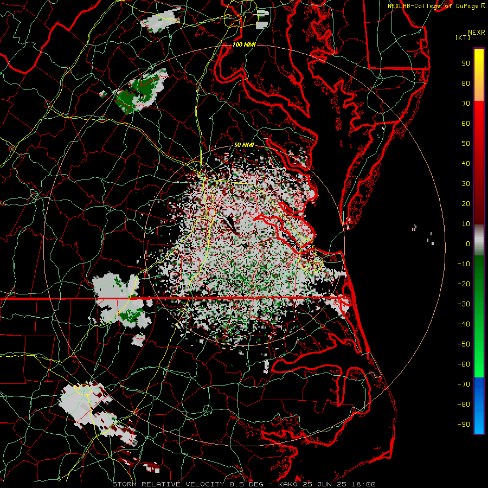Click the positive 20 knot scale label

click(x=466, y=204)
